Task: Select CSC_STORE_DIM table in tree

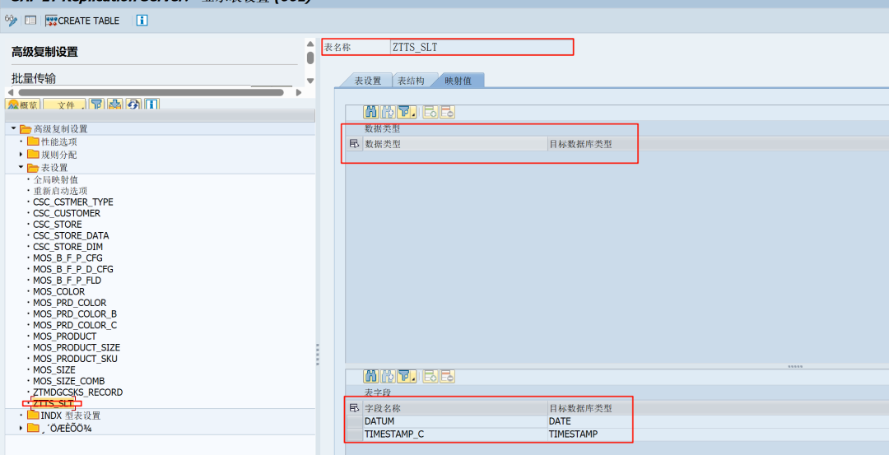Action: [x=68, y=247]
